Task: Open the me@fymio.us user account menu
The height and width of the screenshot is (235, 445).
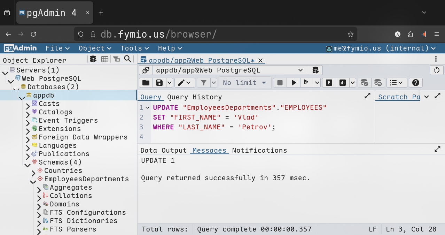Action: 380,48
